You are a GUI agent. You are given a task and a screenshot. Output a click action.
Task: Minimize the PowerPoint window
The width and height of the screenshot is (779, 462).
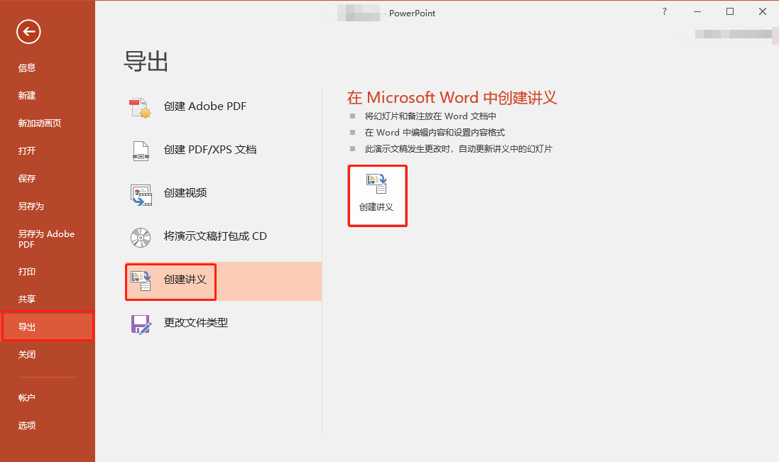[x=697, y=11]
